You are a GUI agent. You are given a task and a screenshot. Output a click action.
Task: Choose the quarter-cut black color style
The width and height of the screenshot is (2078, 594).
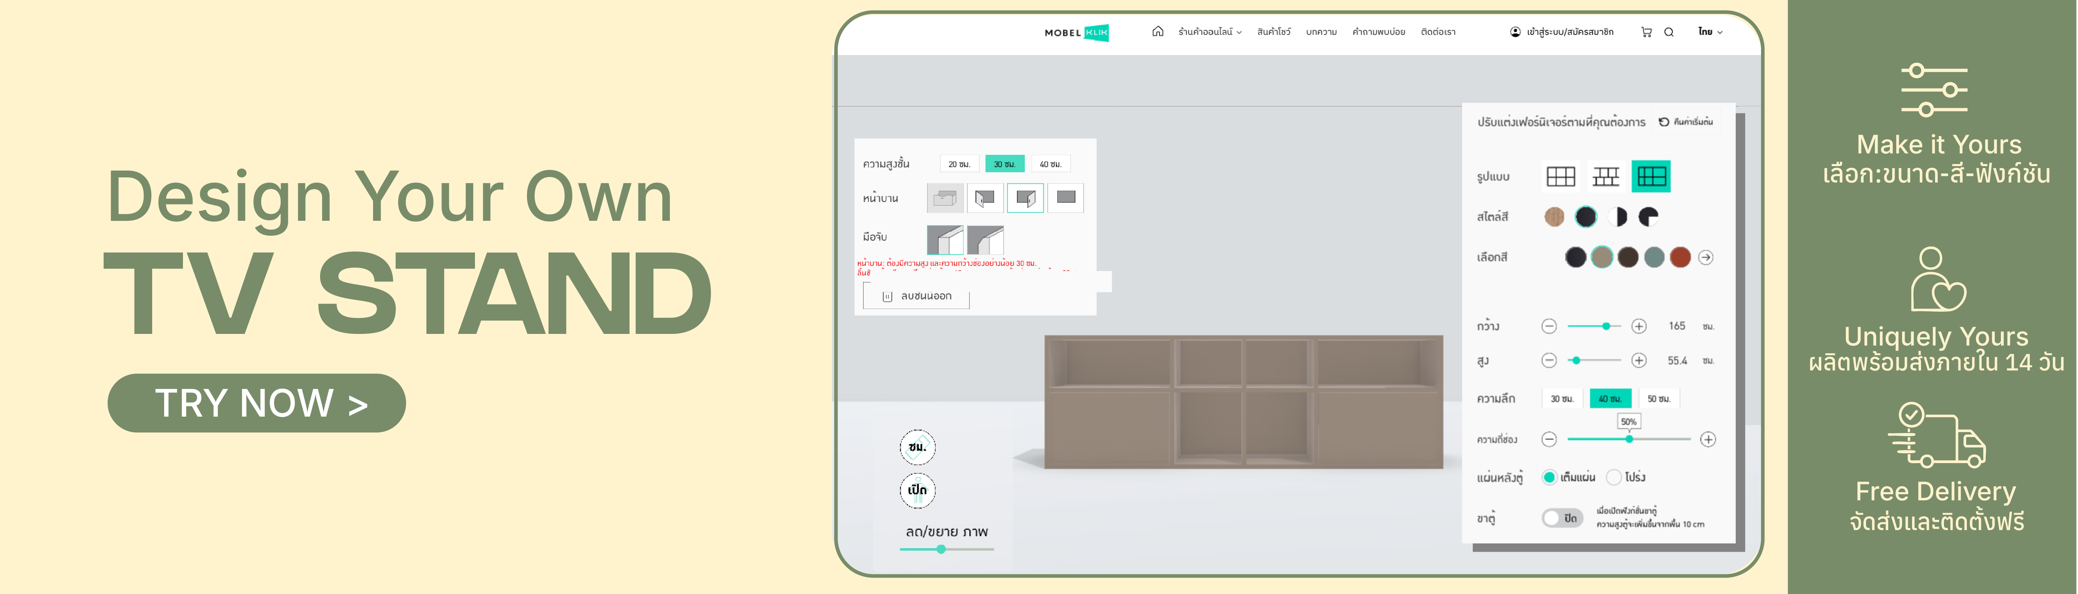click(1649, 217)
